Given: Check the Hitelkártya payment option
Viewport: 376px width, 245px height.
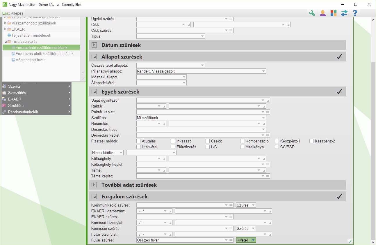Looking at the screenshot, I should tap(243, 147).
